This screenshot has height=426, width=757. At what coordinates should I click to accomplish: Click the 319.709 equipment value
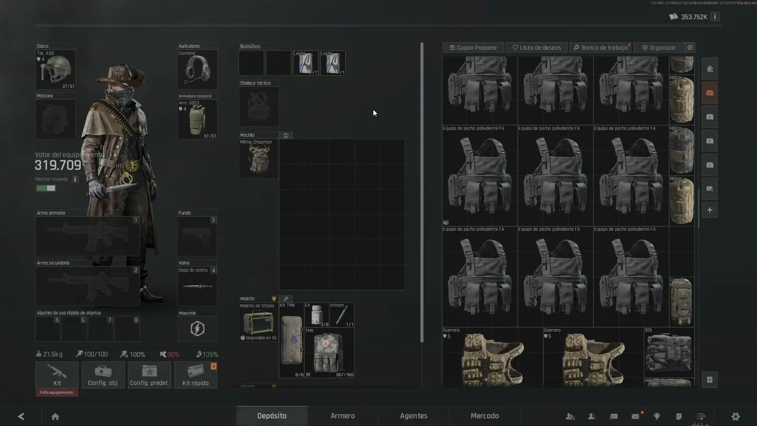(58, 166)
